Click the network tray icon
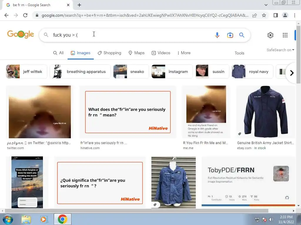The image size is (301, 225). click(257, 219)
